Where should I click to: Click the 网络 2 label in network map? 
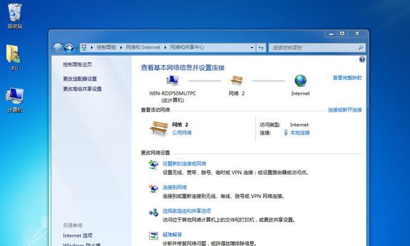pyautogui.click(x=236, y=93)
